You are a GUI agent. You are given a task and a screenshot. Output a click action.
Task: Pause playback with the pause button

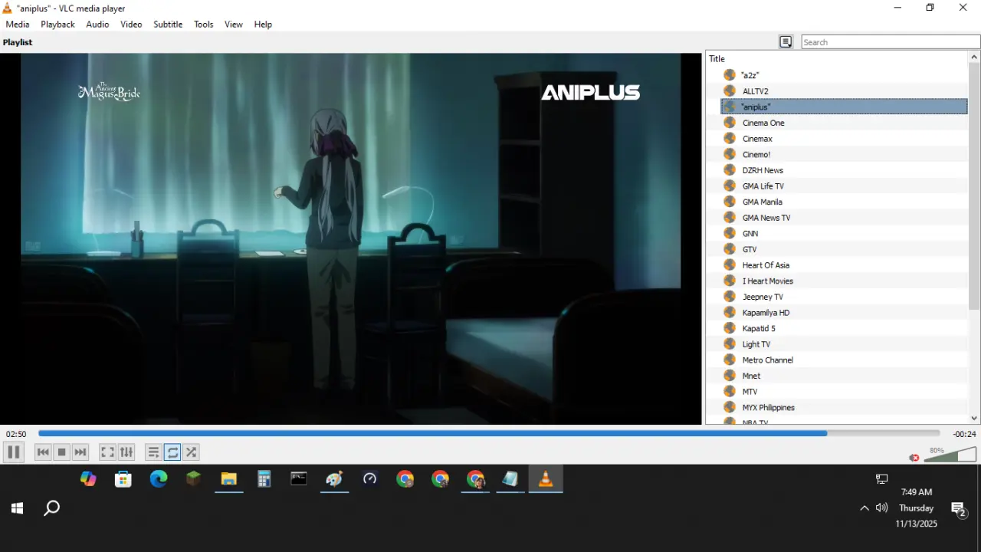pyautogui.click(x=13, y=452)
